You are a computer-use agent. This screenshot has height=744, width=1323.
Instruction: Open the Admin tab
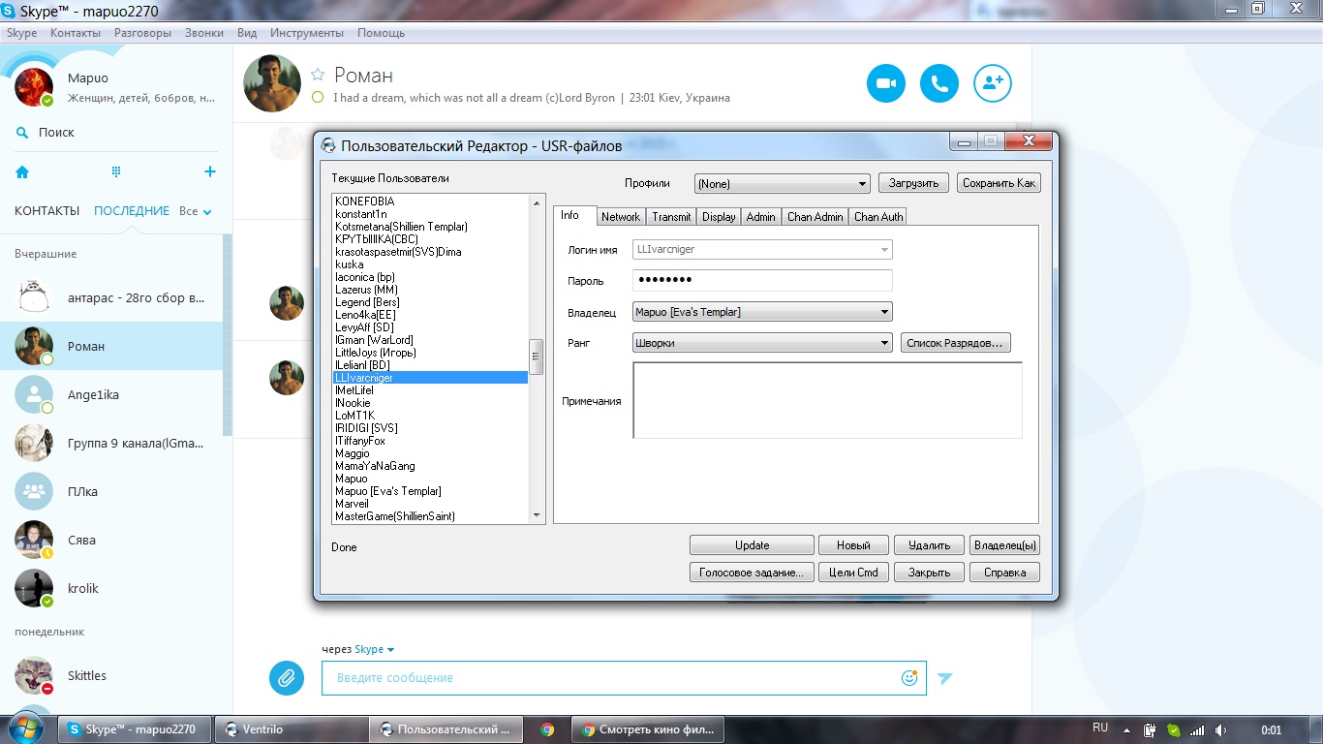click(760, 217)
